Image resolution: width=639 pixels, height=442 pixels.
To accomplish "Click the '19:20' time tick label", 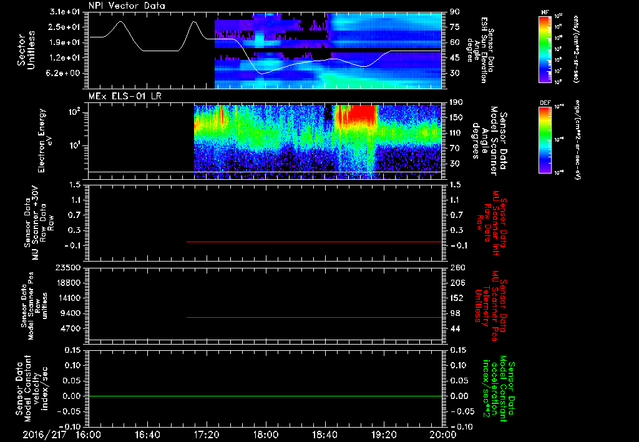I will pos(384,435).
